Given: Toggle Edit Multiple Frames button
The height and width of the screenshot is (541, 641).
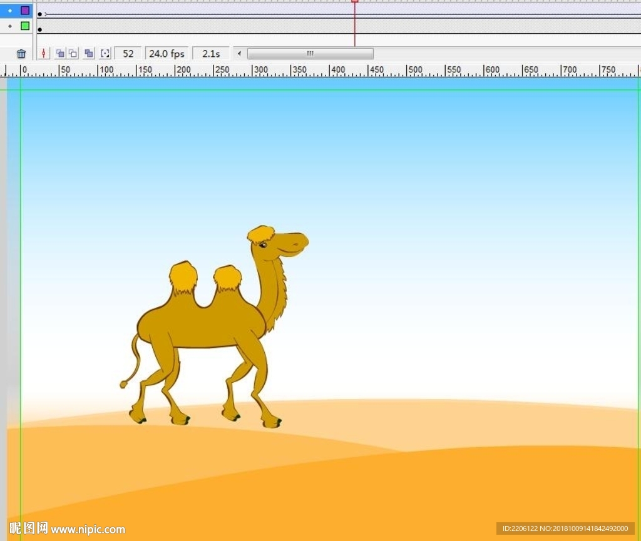Looking at the screenshot, I should 89,54.
